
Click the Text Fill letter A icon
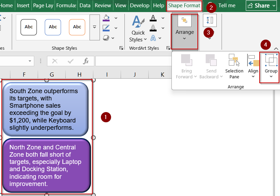click(x=153, y=18)
